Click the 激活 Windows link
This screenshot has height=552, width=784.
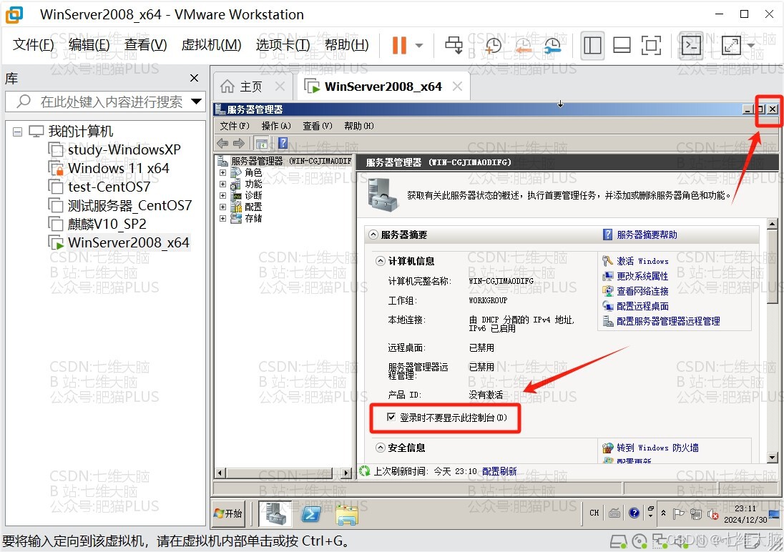click(x=642, y=261)
